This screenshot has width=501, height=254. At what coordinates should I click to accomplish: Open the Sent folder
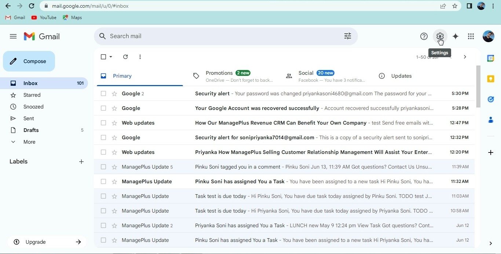click(x=44, y=118)
